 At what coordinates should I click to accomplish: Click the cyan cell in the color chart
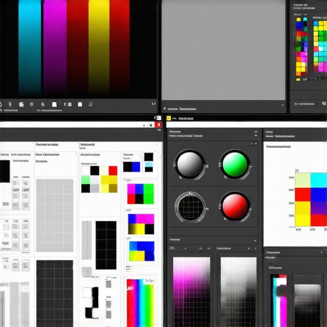coord(319,180)
